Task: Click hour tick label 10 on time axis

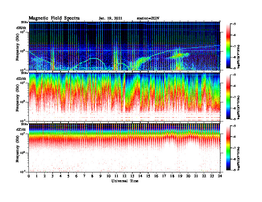Action: pyautogui.click(x=109, y=176)
